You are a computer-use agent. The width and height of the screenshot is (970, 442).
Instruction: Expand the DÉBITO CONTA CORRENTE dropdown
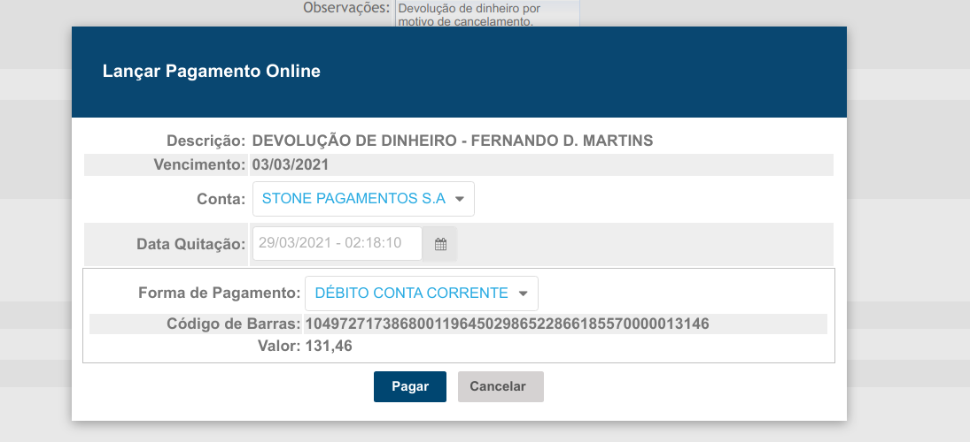(x=421, y=293)
